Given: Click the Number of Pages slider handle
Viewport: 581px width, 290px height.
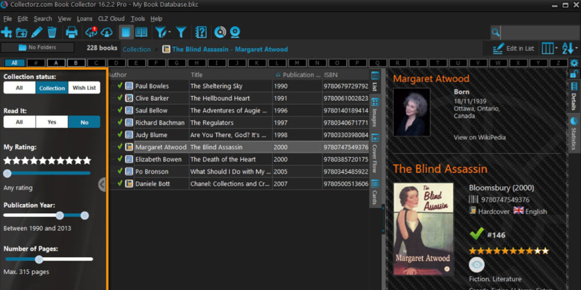Looking at the screenshot, I should tap(39, 259).
